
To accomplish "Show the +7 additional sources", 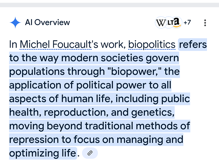I will (x=187, y=22).
